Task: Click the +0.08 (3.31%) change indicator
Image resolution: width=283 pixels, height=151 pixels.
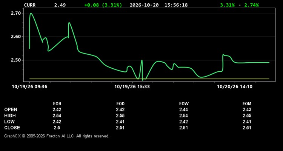Action: pyautogui.click(x=103, y=5)
